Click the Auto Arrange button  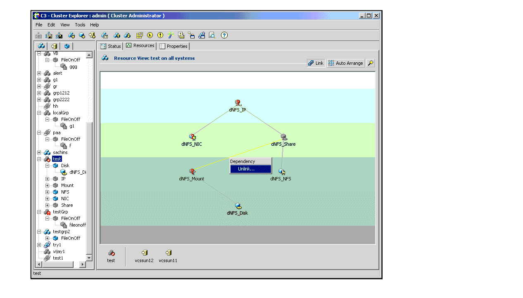pos(345,63)
